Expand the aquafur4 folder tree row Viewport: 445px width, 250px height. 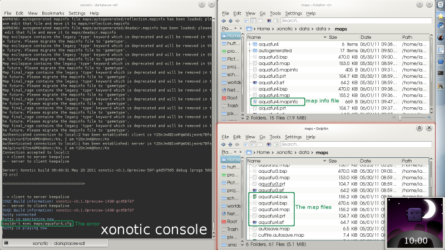[x=250, y=44]
